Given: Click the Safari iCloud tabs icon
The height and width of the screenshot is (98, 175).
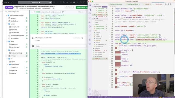Looking at the screenshot, I should [12, 2].
